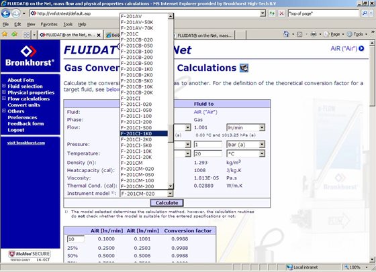Select F-201CM-050 in the model list
The width and height of the screenshot is (376, 272).
pos(144,175)
